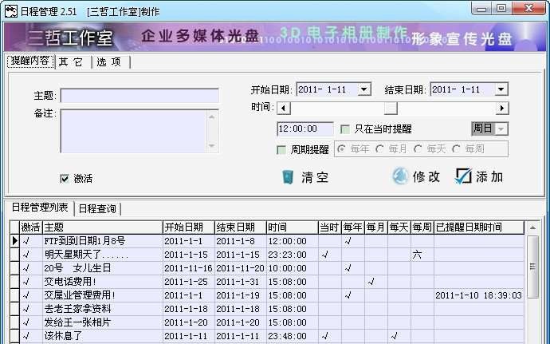Image resolution: width=550 pixels, height=344 pixels.
Task: Click the trash can icon beside 清空
Action: coord(288,176)
